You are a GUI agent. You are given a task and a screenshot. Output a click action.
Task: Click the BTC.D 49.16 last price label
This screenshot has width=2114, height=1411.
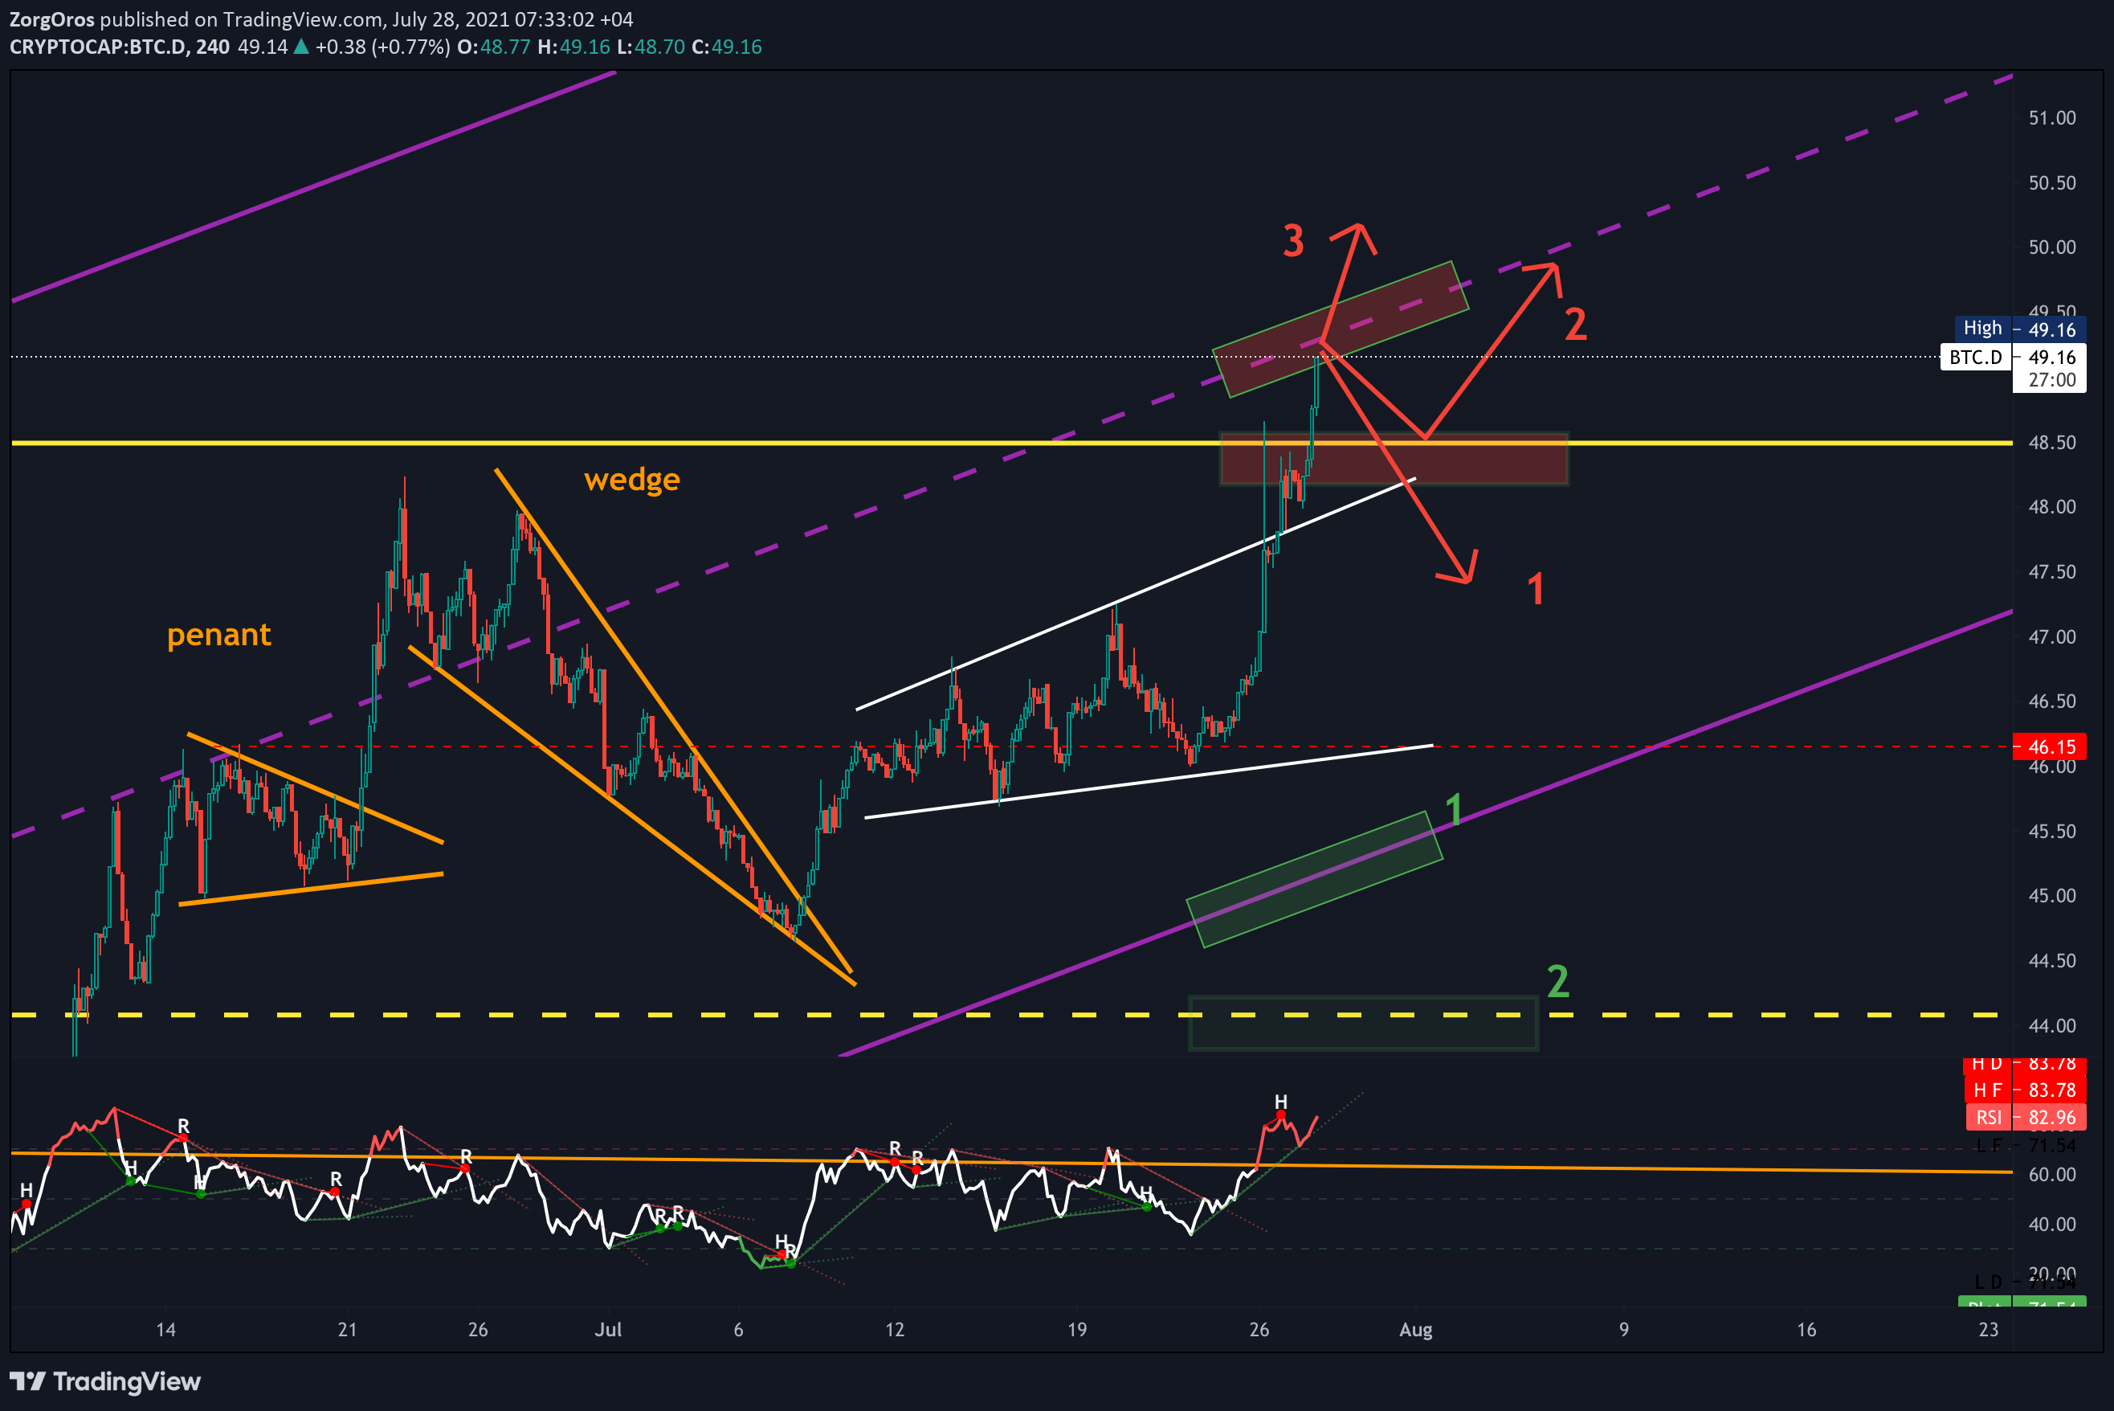[x=2014, y=358]
